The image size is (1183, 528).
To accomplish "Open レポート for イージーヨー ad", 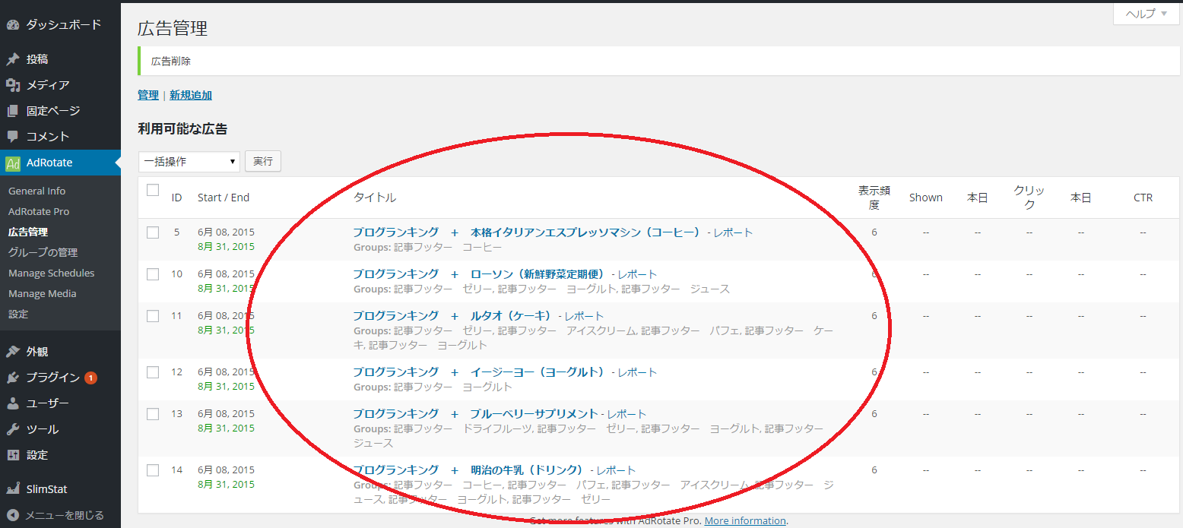I will pos(637,372).
